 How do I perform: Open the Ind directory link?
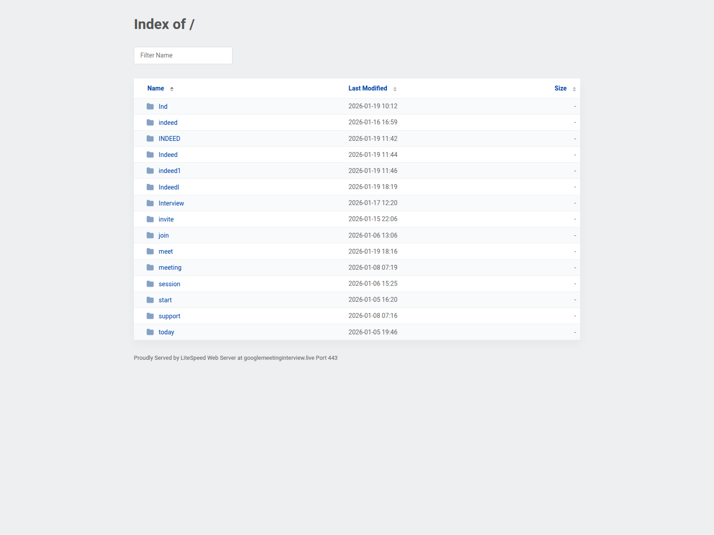point(163,107)
